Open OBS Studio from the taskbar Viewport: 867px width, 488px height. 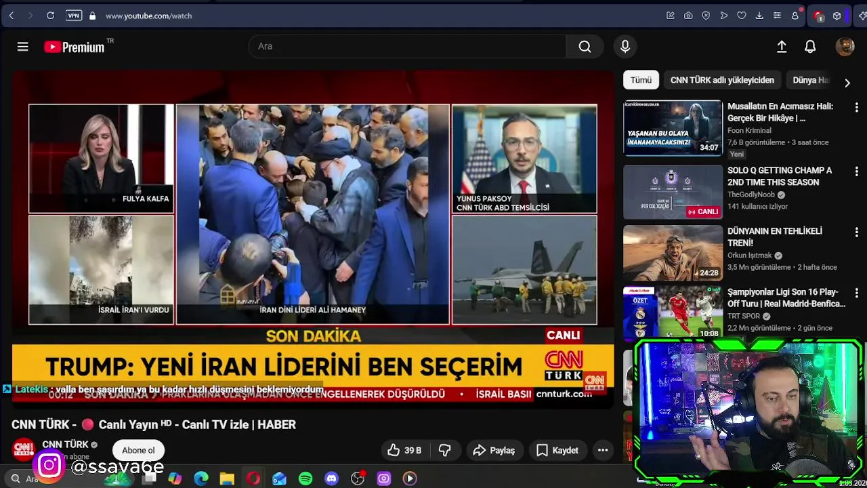358,479
